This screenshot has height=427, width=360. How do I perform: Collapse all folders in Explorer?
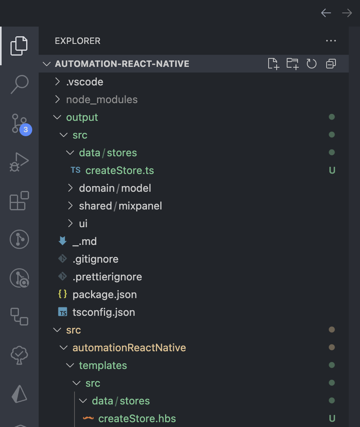[x=331, y=64]
